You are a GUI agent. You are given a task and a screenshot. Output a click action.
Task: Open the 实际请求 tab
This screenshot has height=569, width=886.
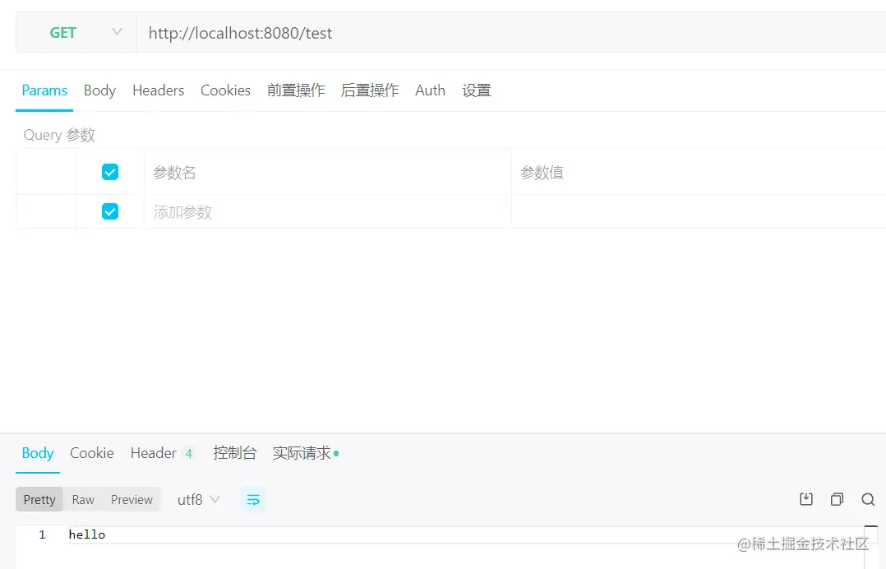305,453
